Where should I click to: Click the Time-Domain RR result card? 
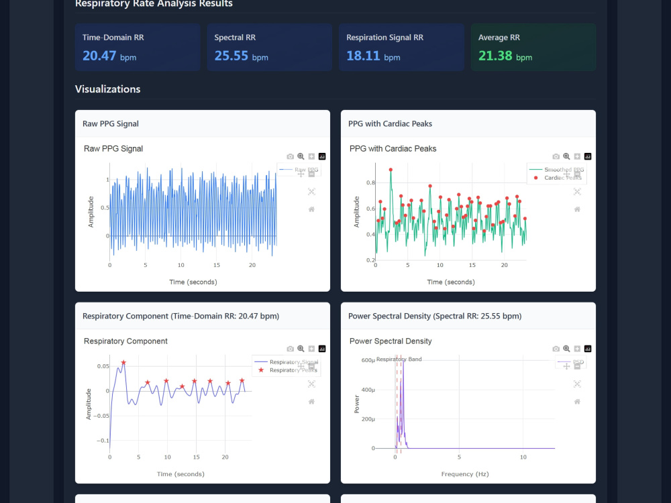click(138, 47)
